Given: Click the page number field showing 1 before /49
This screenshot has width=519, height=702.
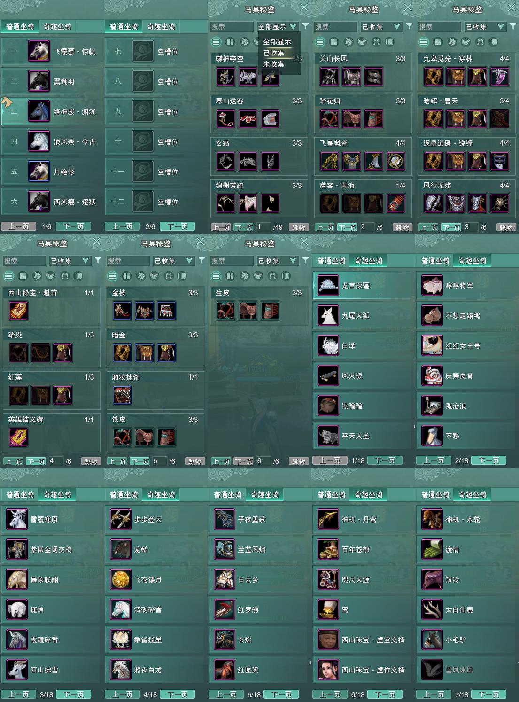Looking at the screenshot, I should (x=263, y=227).
